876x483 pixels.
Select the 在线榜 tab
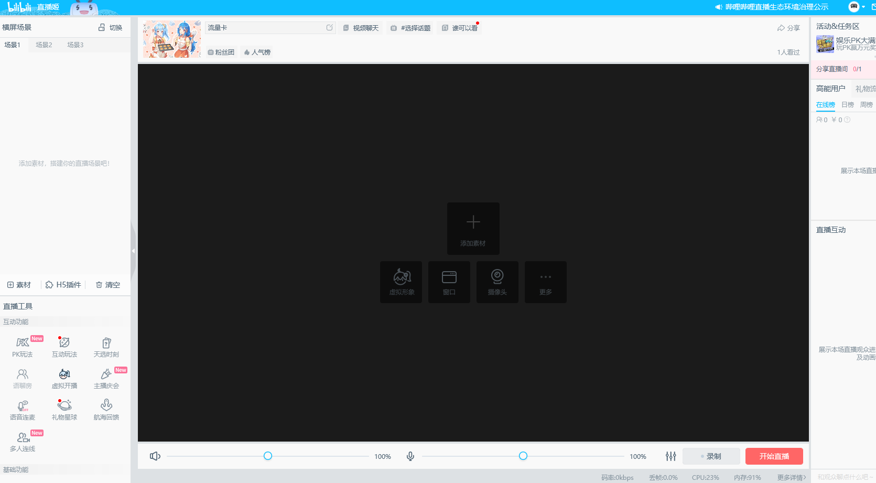tap(826, 105)
